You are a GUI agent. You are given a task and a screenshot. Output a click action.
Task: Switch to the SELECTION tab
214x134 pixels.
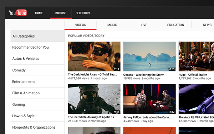click(83, 13)
